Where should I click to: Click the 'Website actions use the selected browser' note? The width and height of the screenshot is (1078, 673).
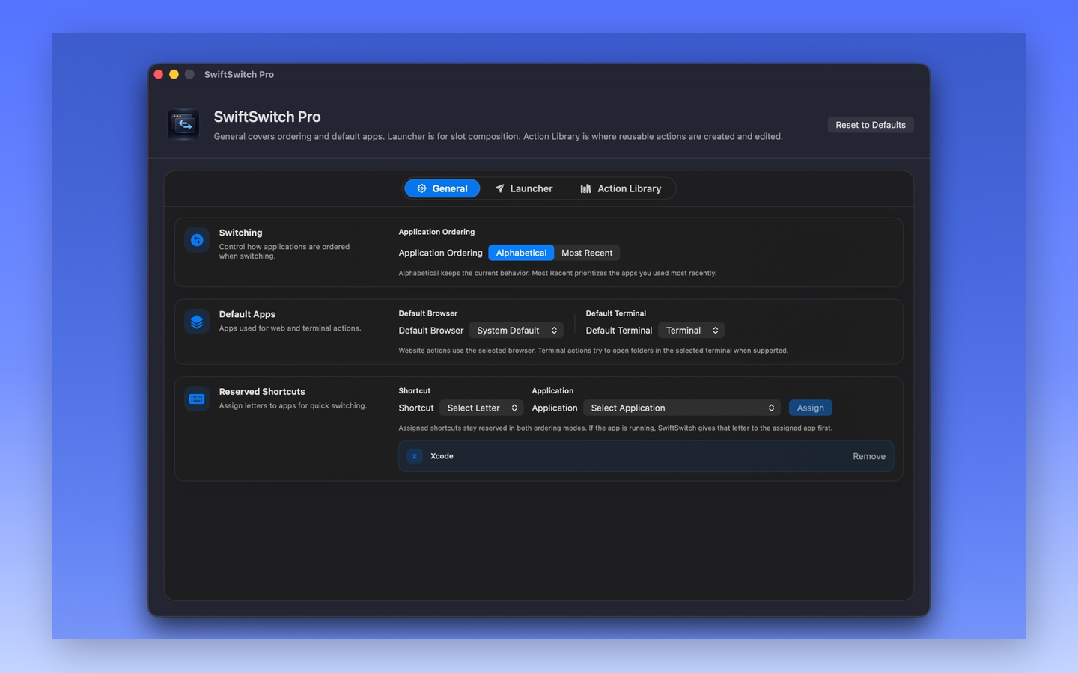tap(593, 351)
